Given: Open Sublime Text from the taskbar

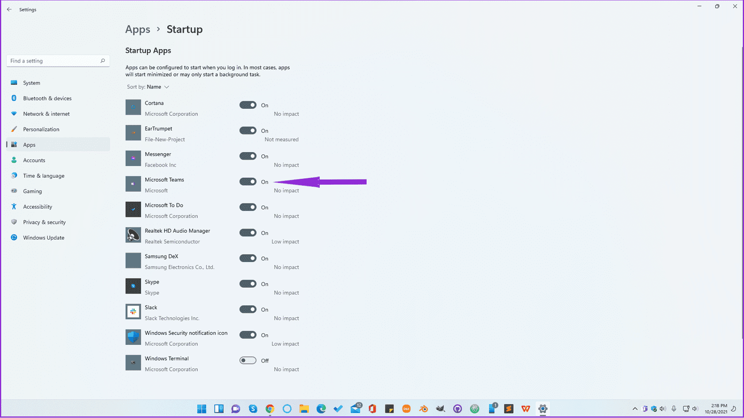Looking at the screenshot, I should pyautogui.click(x=509, y=409).
